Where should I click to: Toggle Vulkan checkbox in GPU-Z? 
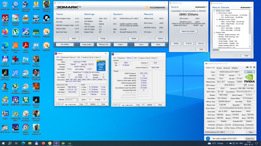pyautogui.click(x=217, y=128)
